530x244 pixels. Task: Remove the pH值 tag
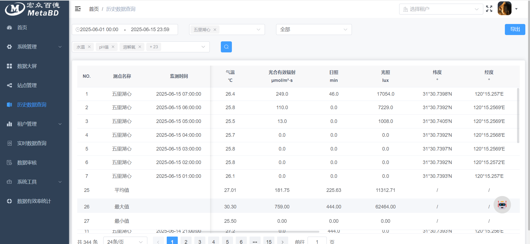pos(113,47)
